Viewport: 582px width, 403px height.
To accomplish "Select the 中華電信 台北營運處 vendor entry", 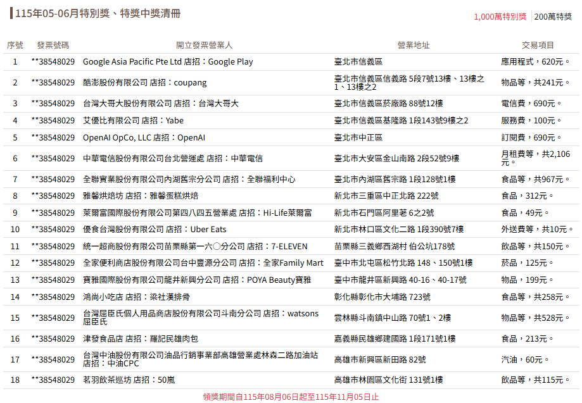I will click(173, 158).
